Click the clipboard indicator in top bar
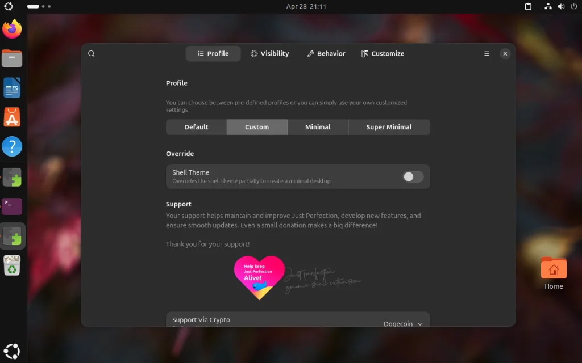 (528, 6)
